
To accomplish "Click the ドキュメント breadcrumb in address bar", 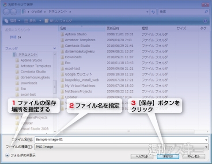I will point(58,11).
